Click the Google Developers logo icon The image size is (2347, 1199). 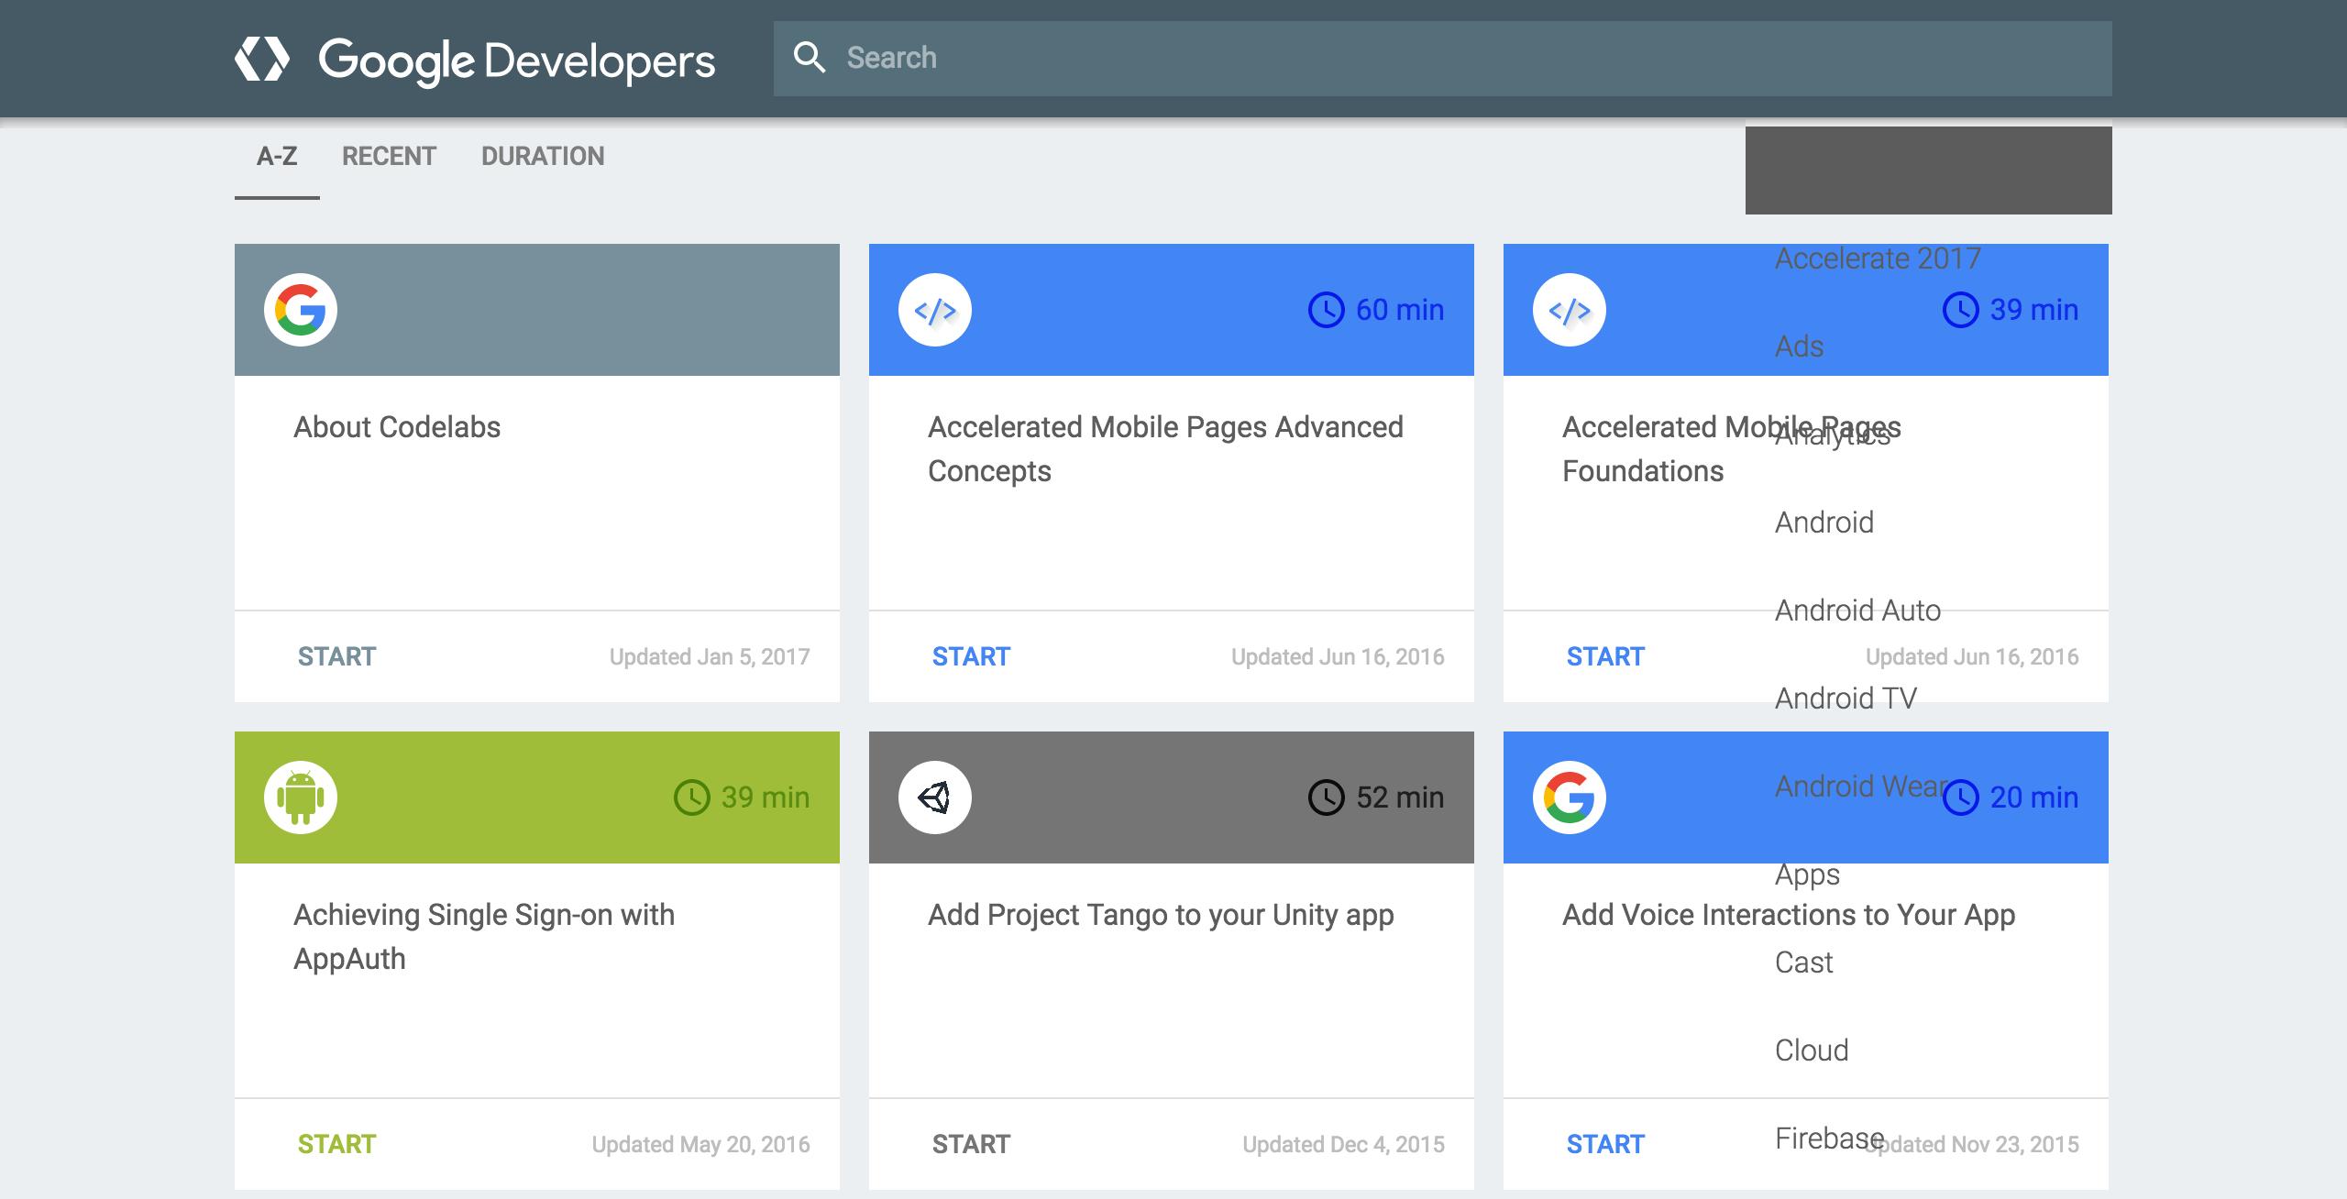(262, 60)
